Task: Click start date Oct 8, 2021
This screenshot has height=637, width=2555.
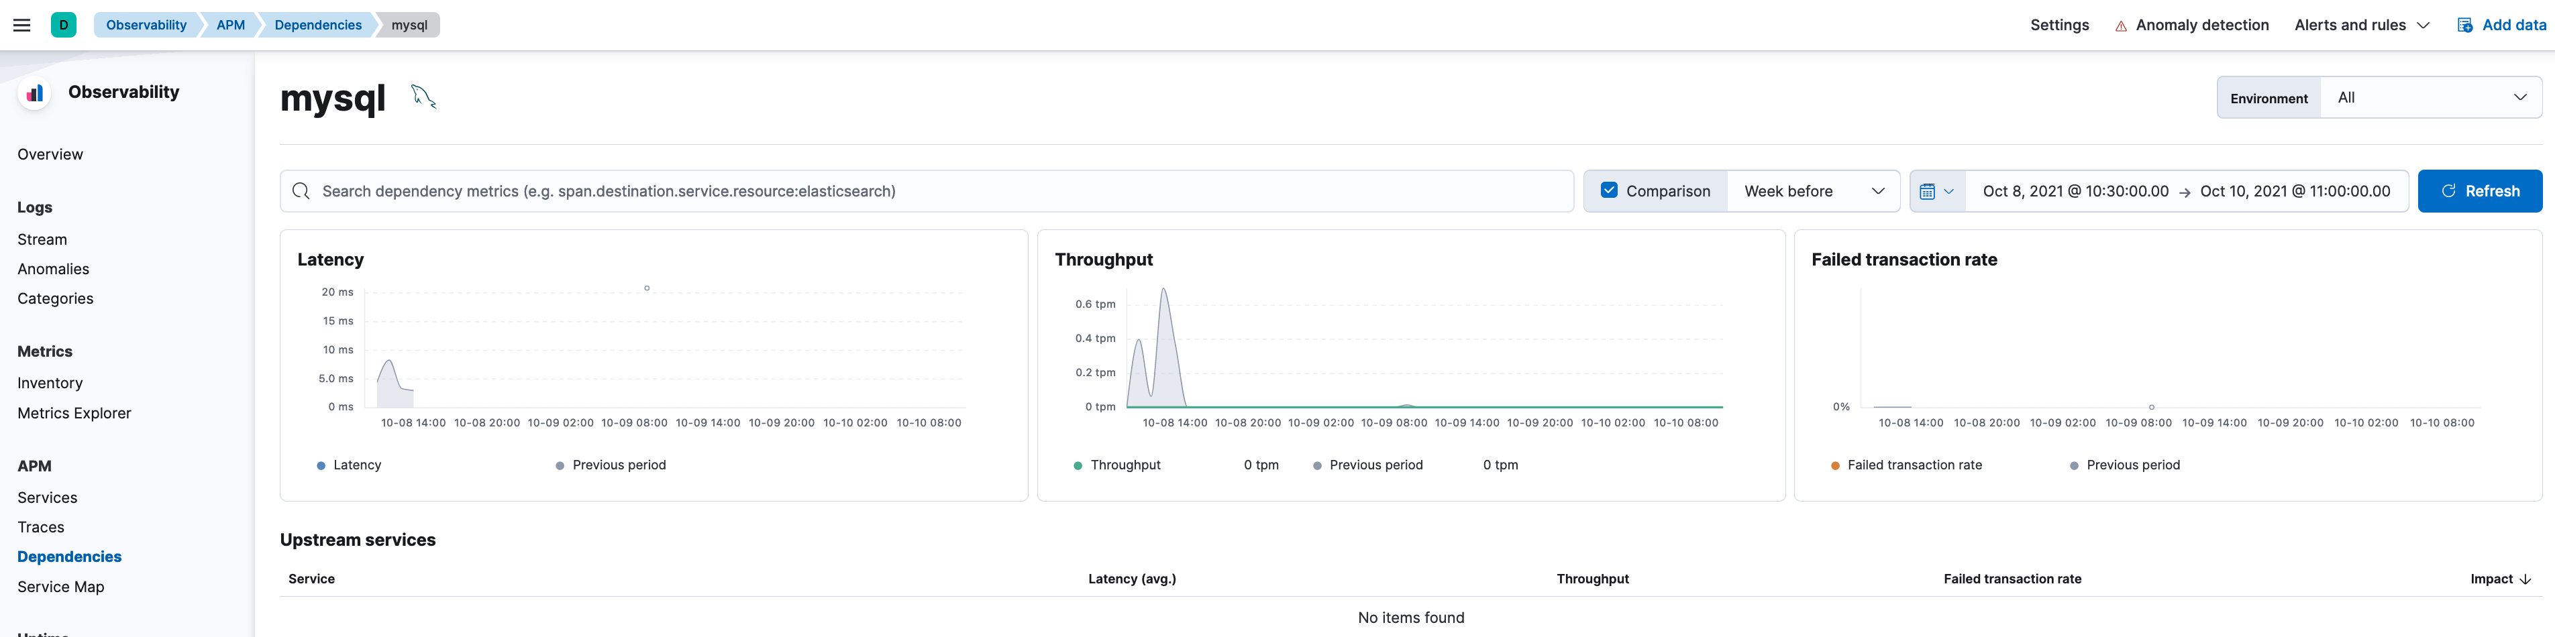Action: coord(2075,191)
